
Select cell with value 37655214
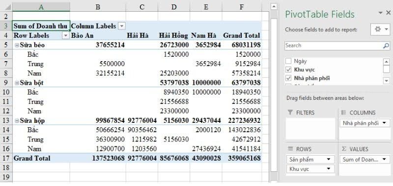pos(98,45)
